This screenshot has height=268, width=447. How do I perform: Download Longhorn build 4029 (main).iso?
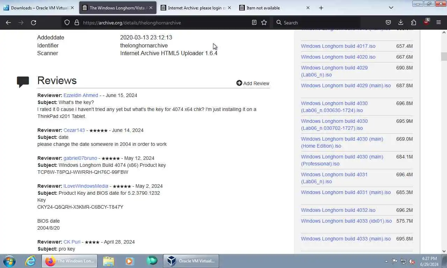point(346,85)
